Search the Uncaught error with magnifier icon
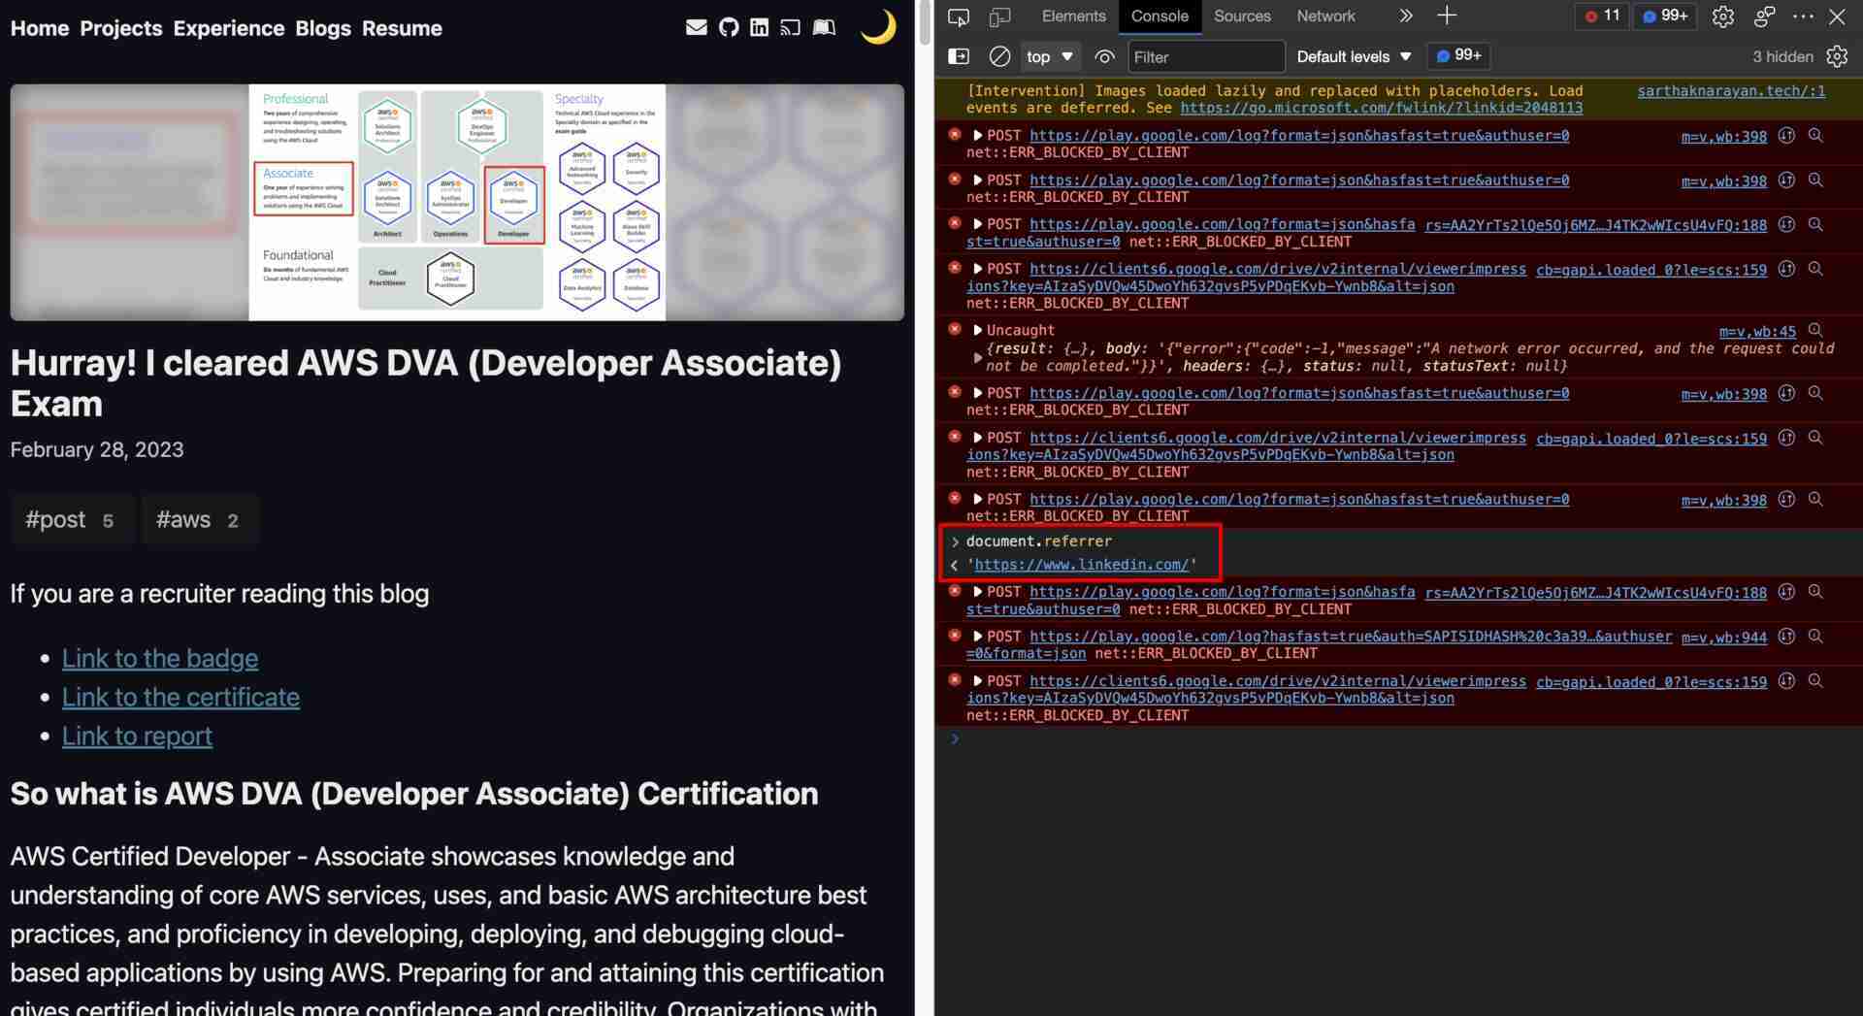Image resolution: width=1863 pixels, height=1016 pixels. pyautogui.click(x=1815, y=330)
